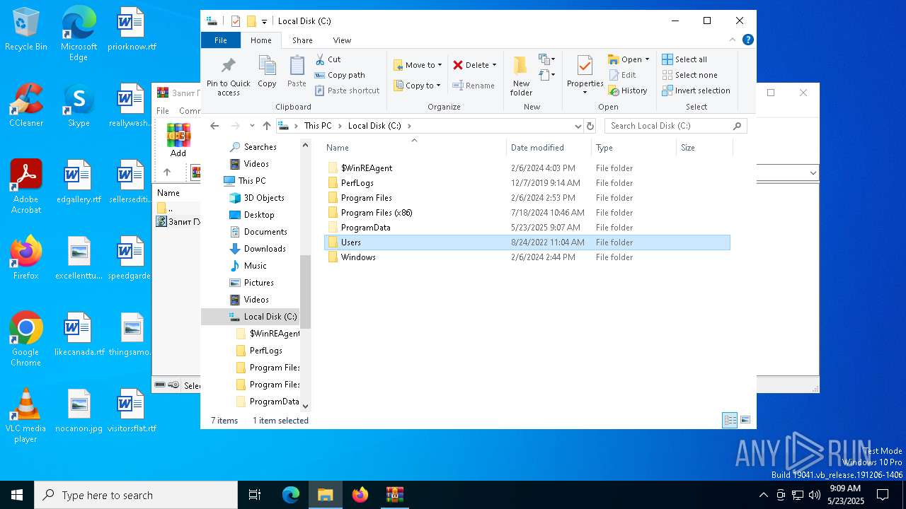Image resolution: width=906 pixels, height=509 pixels.
Task: Click Edit in the Open group
Action: 622,75
